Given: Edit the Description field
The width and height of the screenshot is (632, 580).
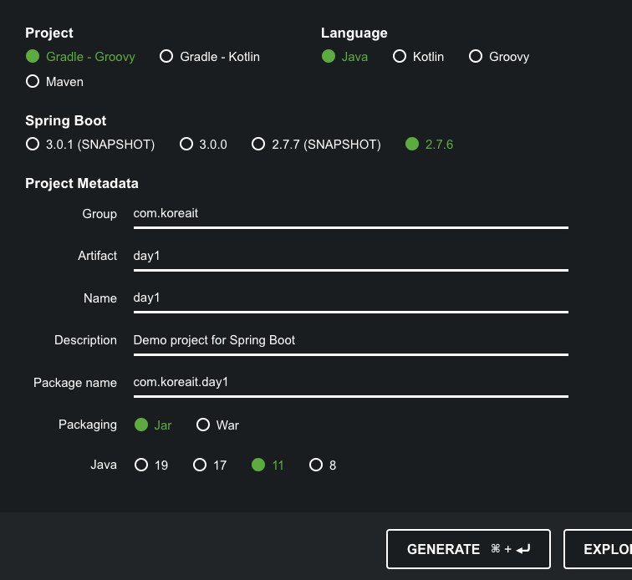Looking at the screenshot, I should [x=350, y=341].
